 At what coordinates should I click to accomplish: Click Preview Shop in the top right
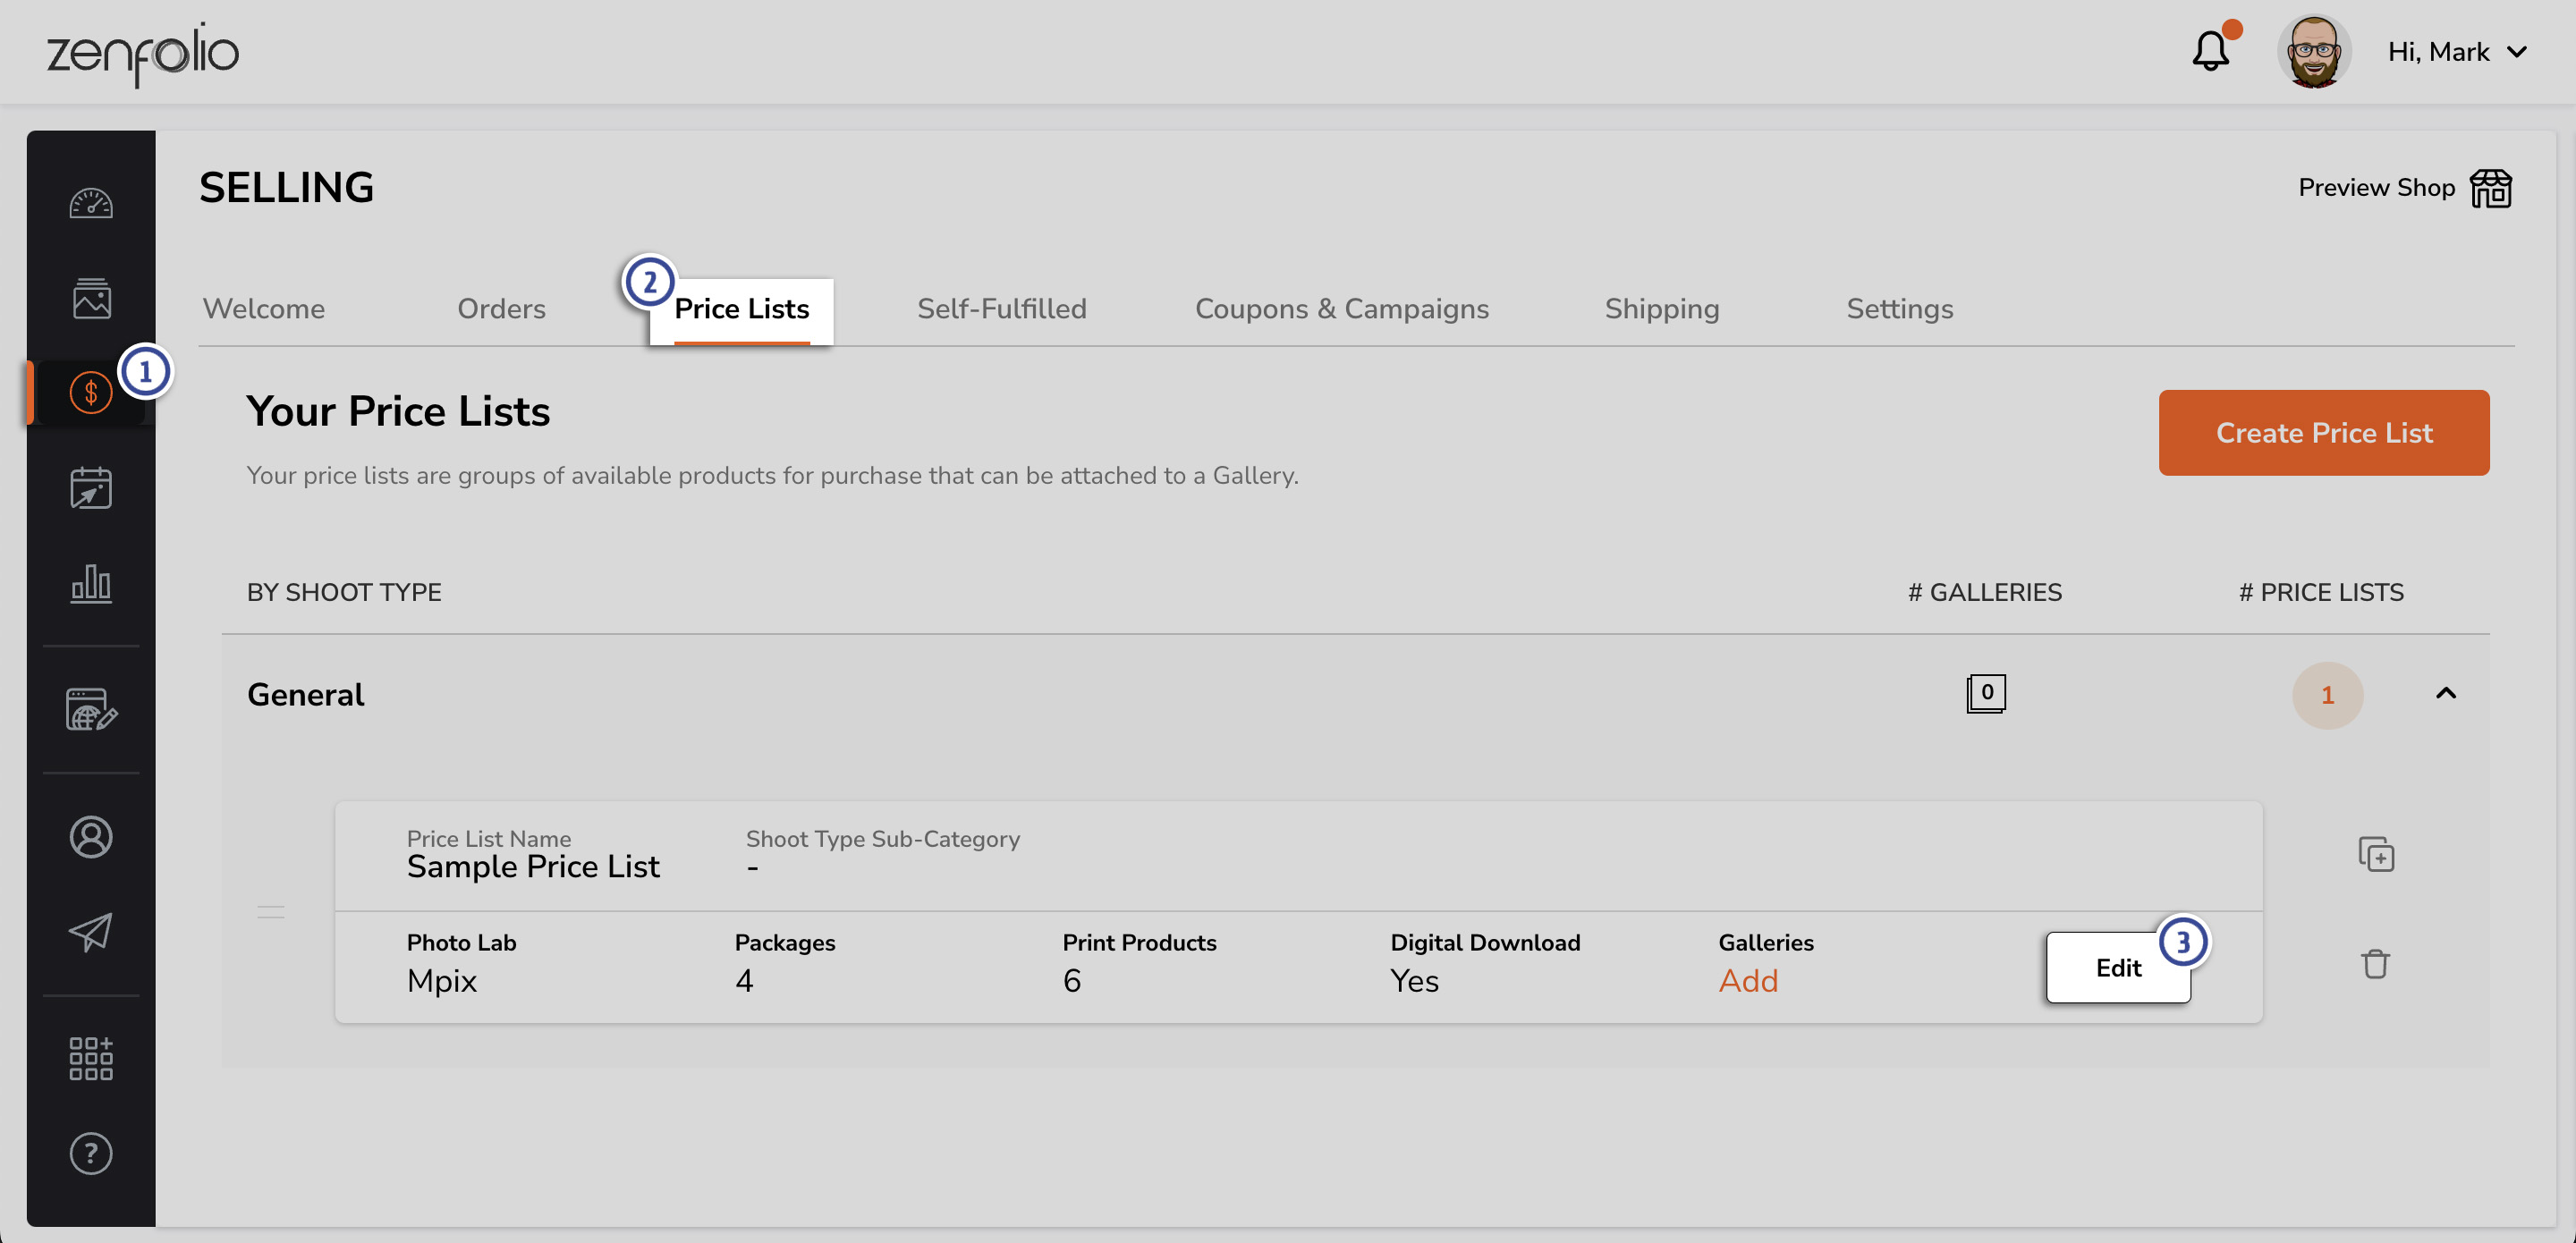point(2405,188)
